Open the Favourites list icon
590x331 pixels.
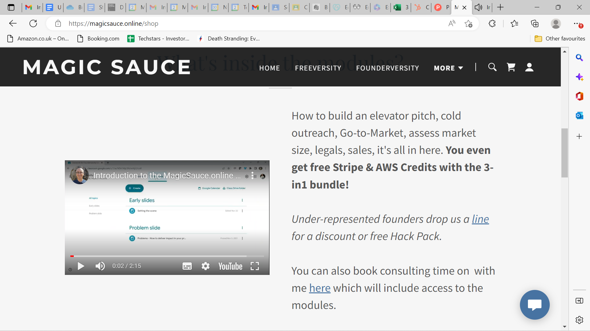click(x=514, y=24)
